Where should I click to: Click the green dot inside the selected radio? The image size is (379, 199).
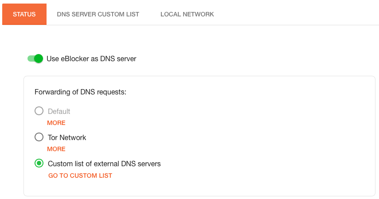pos(39,164)
